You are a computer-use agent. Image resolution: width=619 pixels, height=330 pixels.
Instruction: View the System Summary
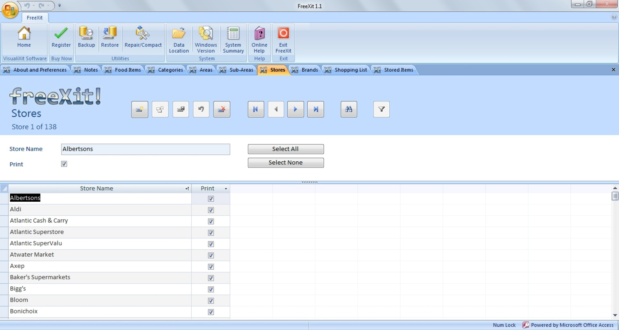click(233, 40)
